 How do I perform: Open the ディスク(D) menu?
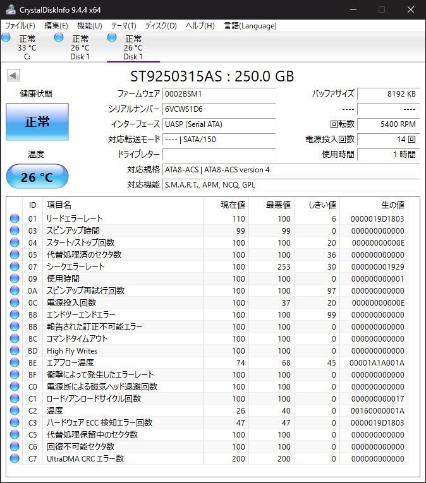161,25
